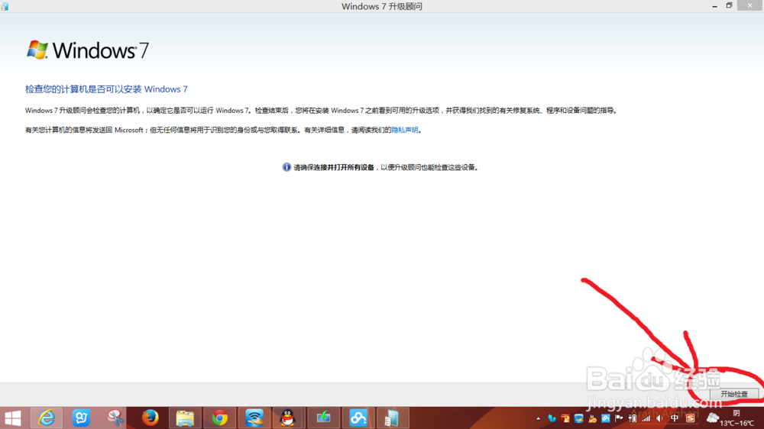
Task: Launch Google Chrome from the taskbar
Action: coord(219,418)
